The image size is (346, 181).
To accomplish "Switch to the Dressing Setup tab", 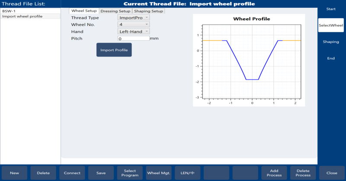I will pos(115,11).
